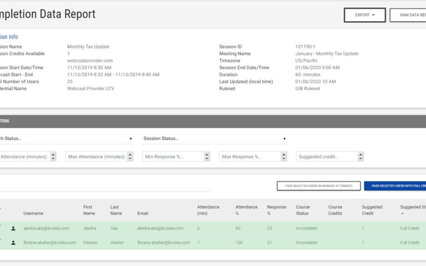The width and height of the screenshot is (426, 266).
Task: Adjust the Max Response % stepper arrows
Action: tap(284, 156)
